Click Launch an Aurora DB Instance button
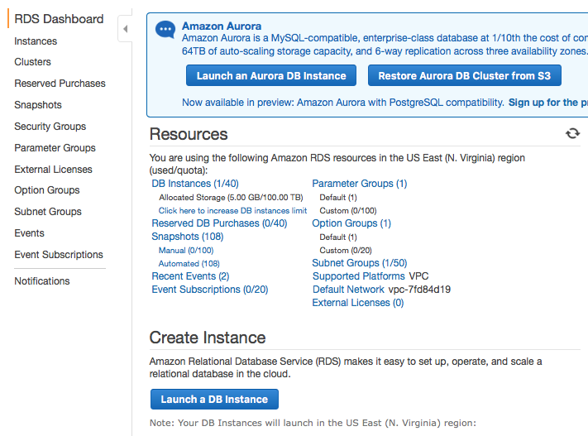The image size is (588, 436). [x=271, y=76]
